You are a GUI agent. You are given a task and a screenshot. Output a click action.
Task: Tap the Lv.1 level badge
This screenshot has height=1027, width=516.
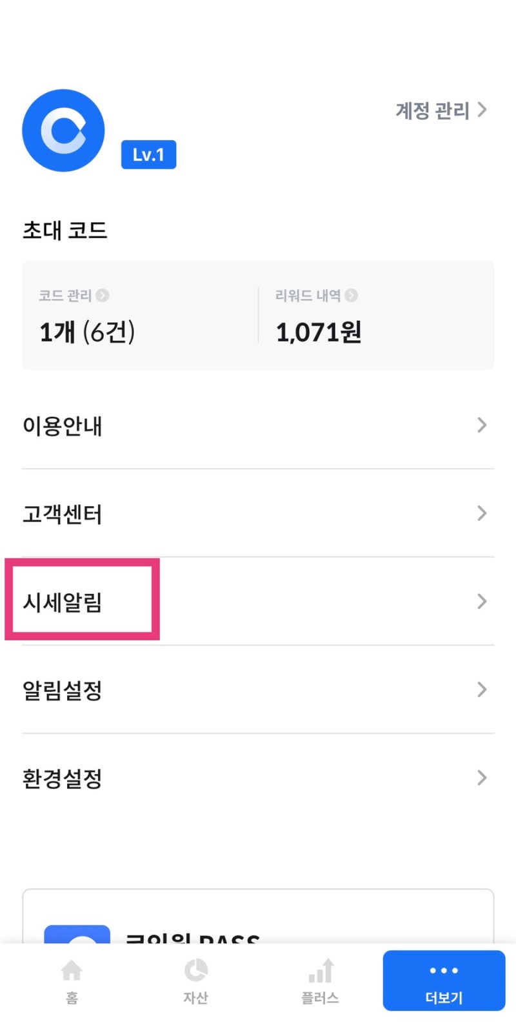148,154
